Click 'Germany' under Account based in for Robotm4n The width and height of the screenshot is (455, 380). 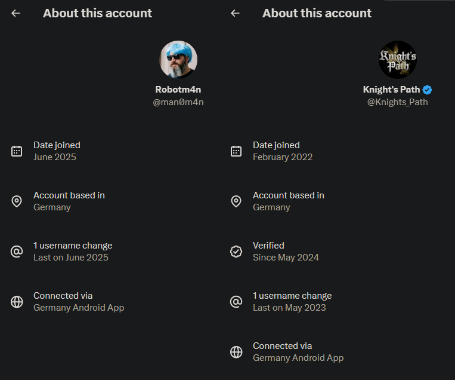pos(52,207)
